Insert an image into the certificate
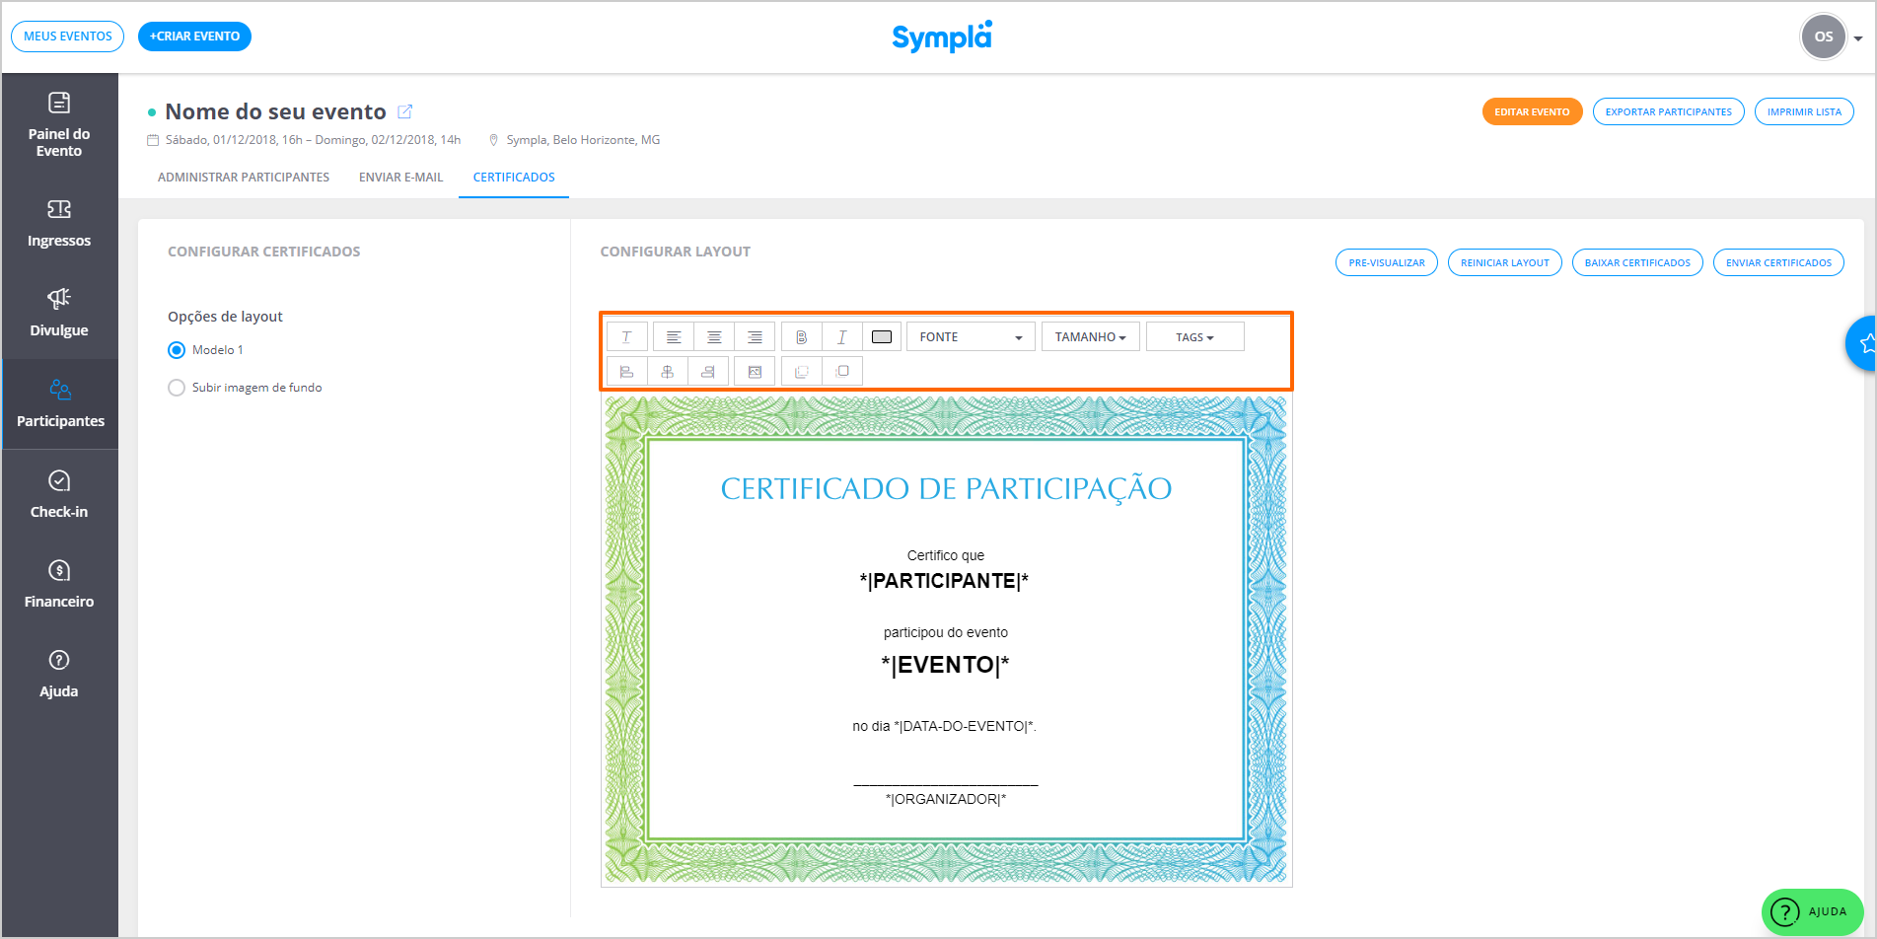This screenshot has width=1877, height=939. coord(755,372)
